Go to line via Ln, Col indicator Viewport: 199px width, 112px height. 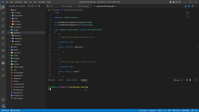pos(143,110)
